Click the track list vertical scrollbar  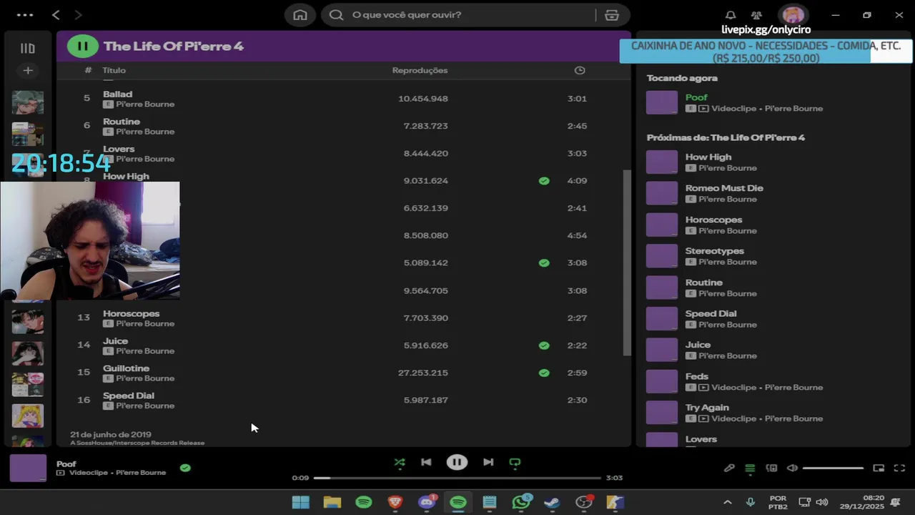point(628,263)
